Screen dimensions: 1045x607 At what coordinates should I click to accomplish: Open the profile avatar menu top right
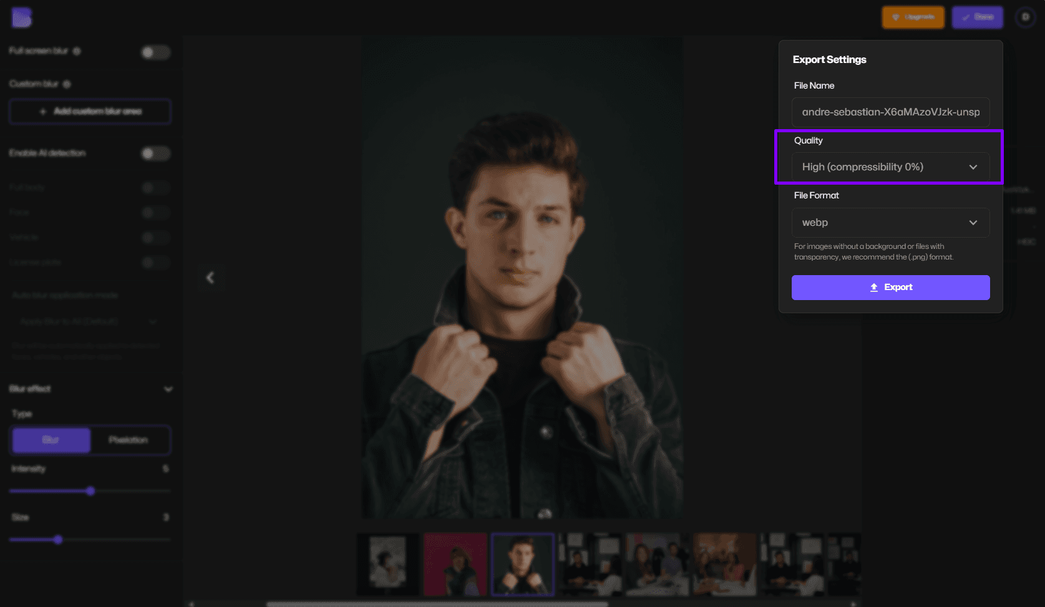[1024, 17]
